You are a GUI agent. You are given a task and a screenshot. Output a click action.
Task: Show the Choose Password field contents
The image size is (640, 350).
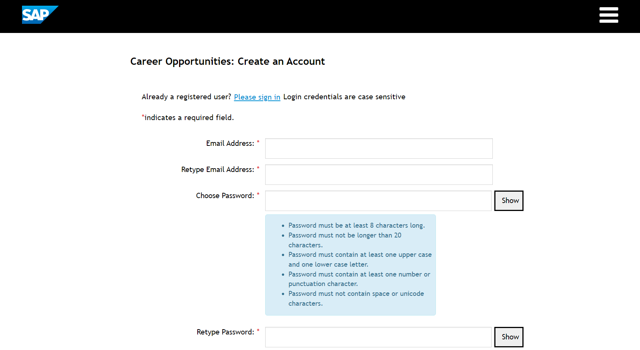pos(509,201)
